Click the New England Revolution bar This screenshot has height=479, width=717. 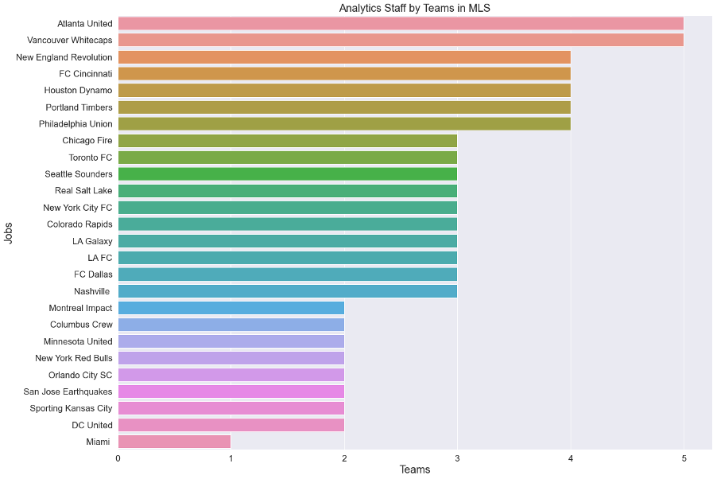[x=344, y=57]
